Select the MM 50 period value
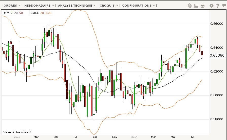 [x=21, y=13]
